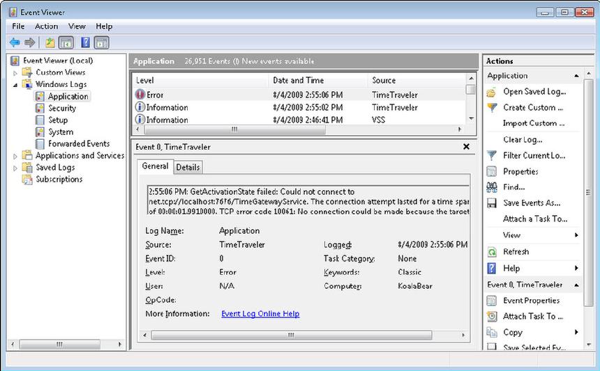Viewport: 600px width, 371px height.
Task: Sort events by the Date and Time column header
Action: pyautogui.click(x=318, y=80)
